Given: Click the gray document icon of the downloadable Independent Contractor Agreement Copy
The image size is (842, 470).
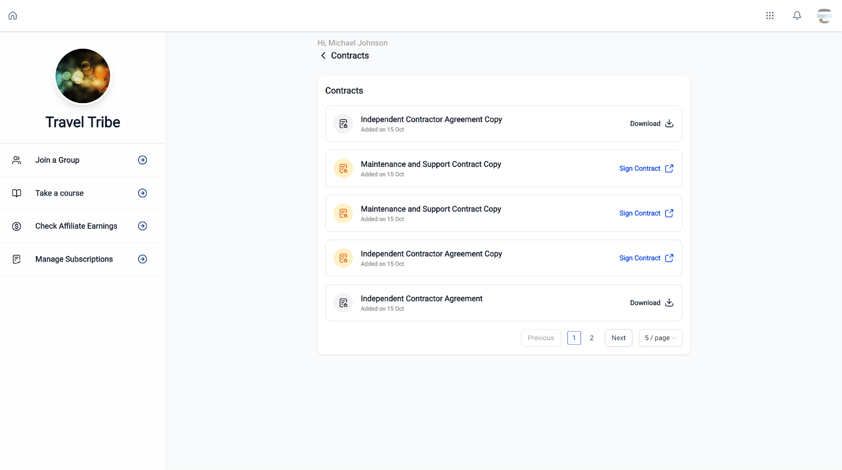Looking at the screenshot, I should [x=344, y=124].
